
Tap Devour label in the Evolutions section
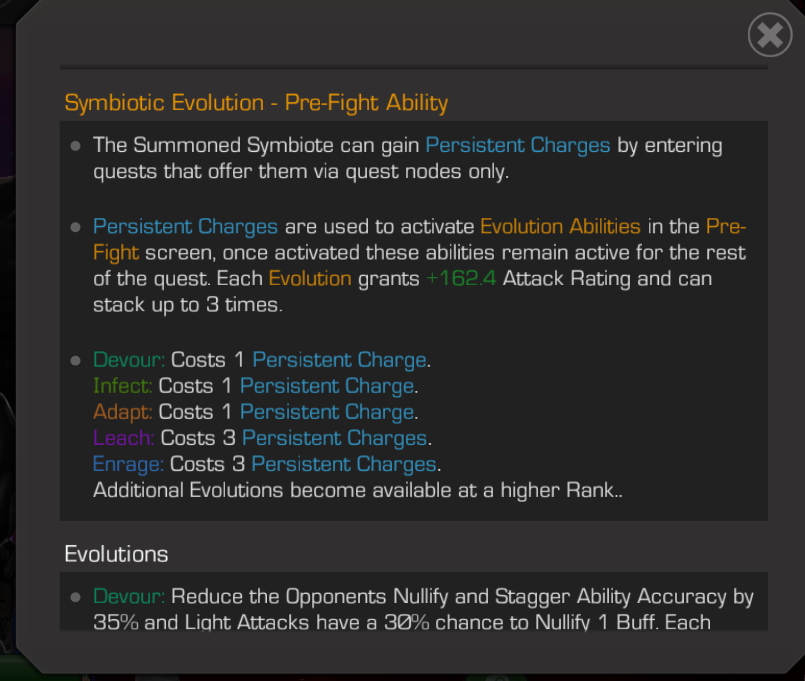click(129, 597)
